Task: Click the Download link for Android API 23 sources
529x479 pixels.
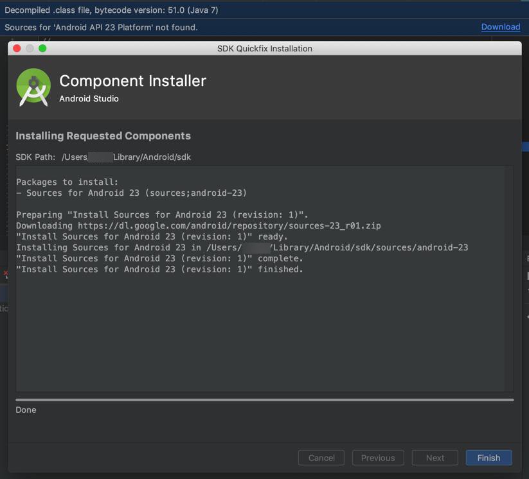Action: [x=500, y=27]
